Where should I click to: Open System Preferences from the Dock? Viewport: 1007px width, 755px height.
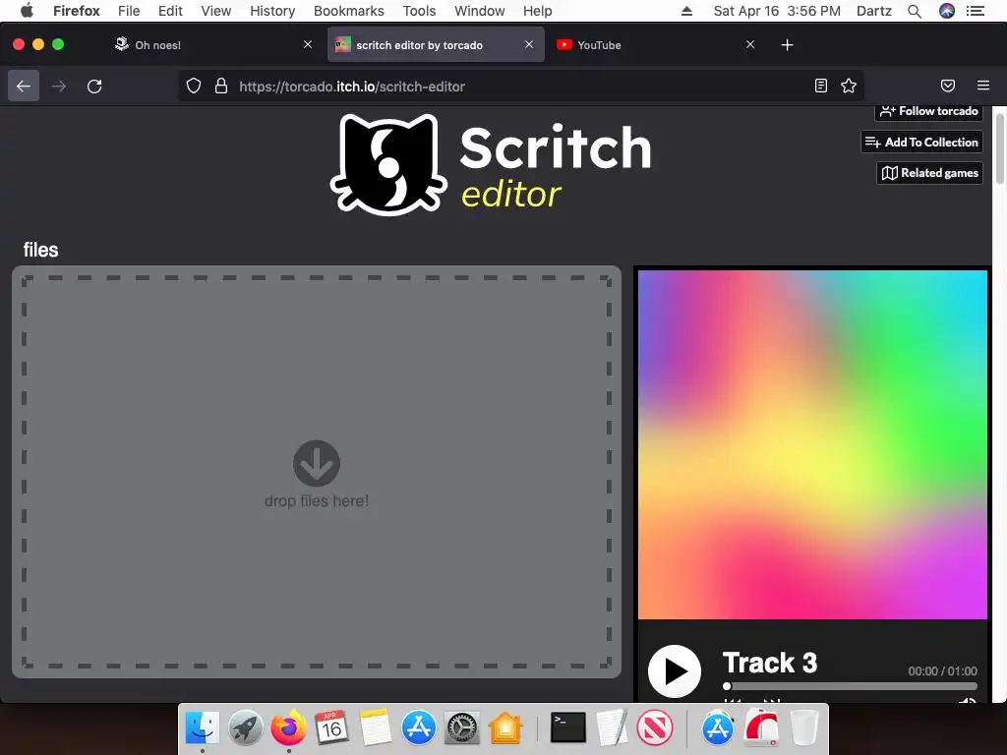click(462, 728)
